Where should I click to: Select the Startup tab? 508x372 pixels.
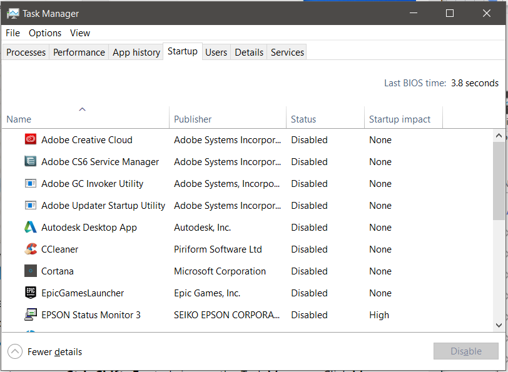tap(183, 51)
